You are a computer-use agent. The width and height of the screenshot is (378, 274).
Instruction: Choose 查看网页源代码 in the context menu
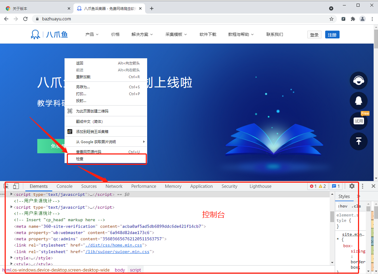(106, 152)
